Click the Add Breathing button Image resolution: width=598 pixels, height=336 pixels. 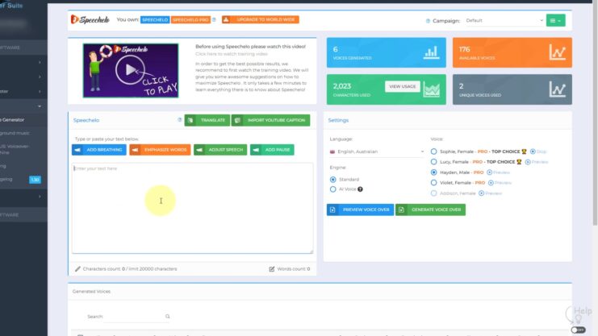(x=98, y=150)
